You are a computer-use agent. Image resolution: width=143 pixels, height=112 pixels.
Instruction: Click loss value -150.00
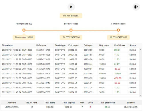[118, 78]
